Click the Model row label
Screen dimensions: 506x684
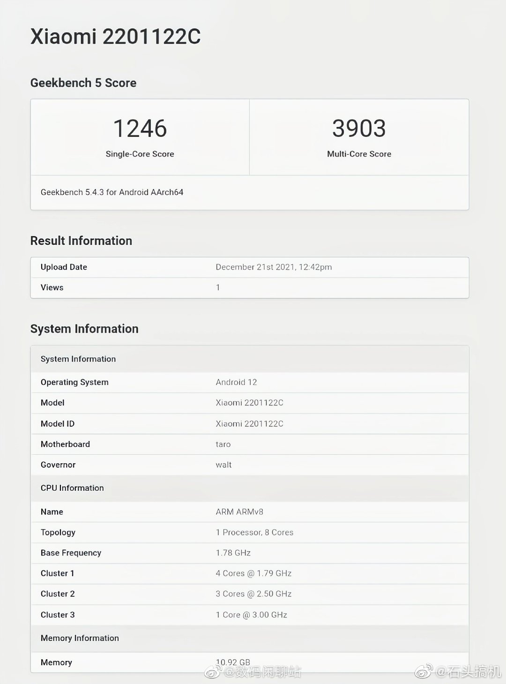point(52,403)
